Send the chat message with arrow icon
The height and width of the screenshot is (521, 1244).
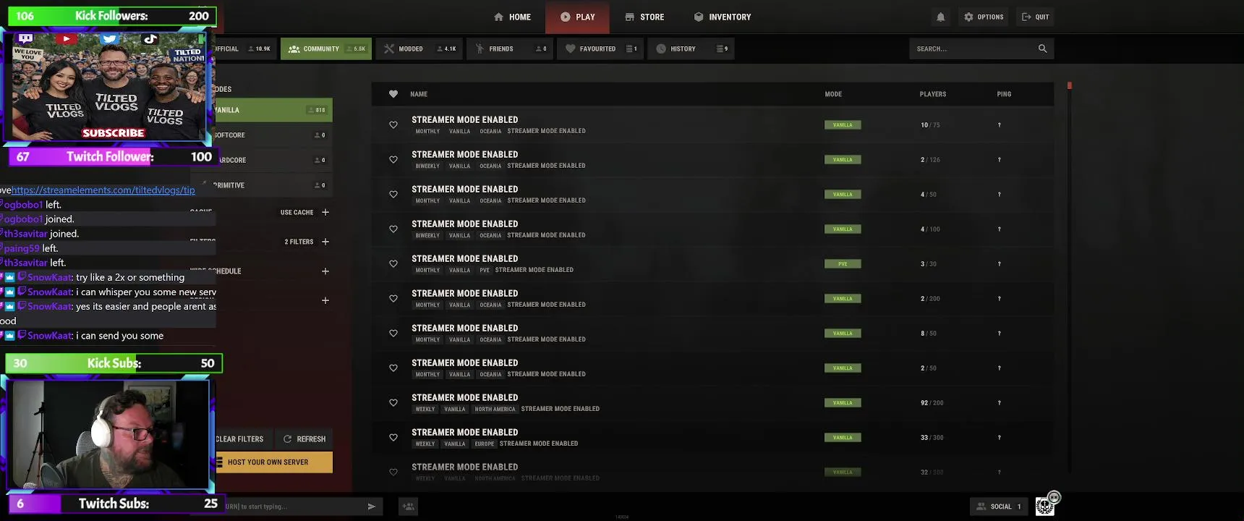pyautogui.click(x=371, y=507)
